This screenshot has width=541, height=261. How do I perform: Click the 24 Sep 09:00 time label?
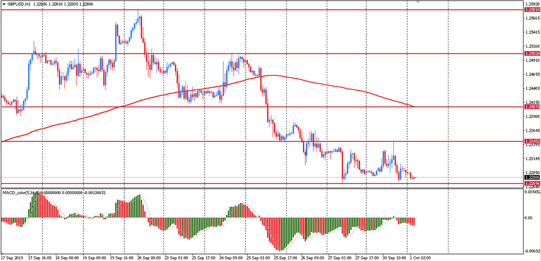[231, 258]
